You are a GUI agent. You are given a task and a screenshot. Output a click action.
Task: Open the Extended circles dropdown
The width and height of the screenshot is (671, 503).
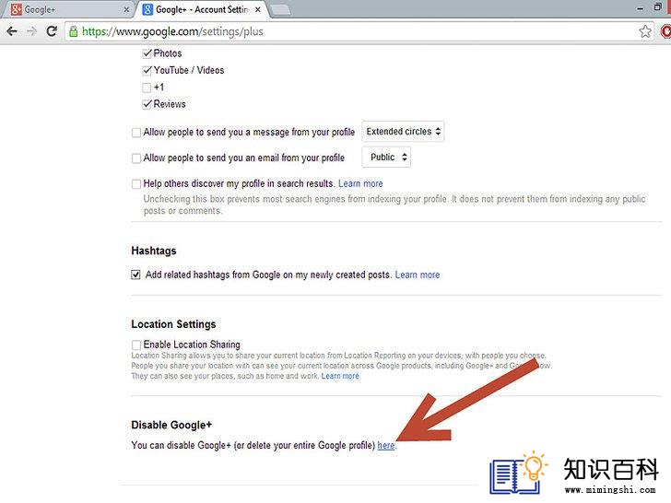(403, 132)
